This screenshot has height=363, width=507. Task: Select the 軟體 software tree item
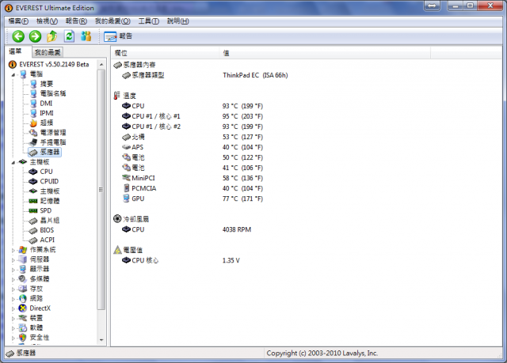(31, 328)
